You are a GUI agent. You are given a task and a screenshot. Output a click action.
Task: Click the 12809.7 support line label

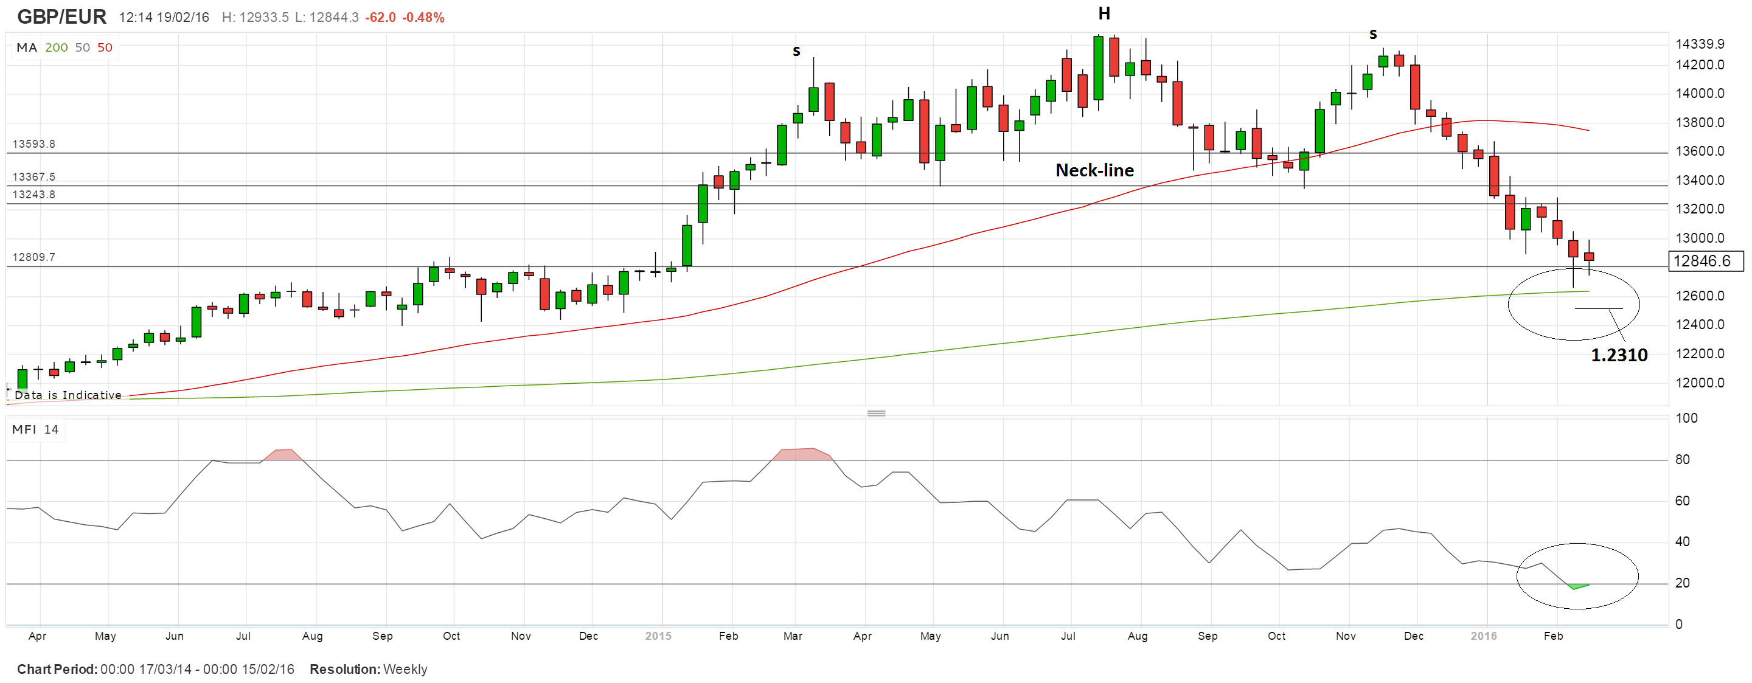click(x=34, y=257)
